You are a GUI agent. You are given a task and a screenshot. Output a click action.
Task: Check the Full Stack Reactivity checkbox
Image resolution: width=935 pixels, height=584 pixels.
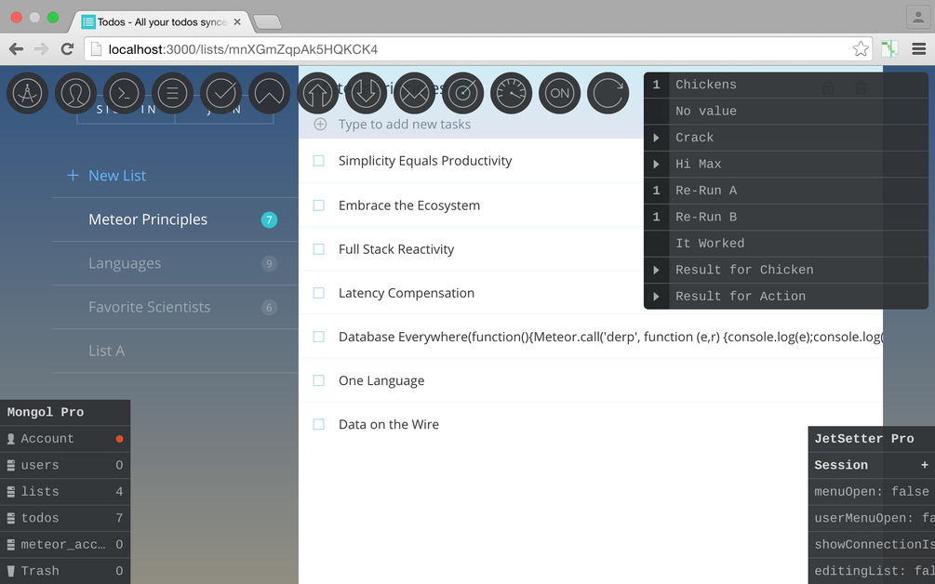(319, 249)
